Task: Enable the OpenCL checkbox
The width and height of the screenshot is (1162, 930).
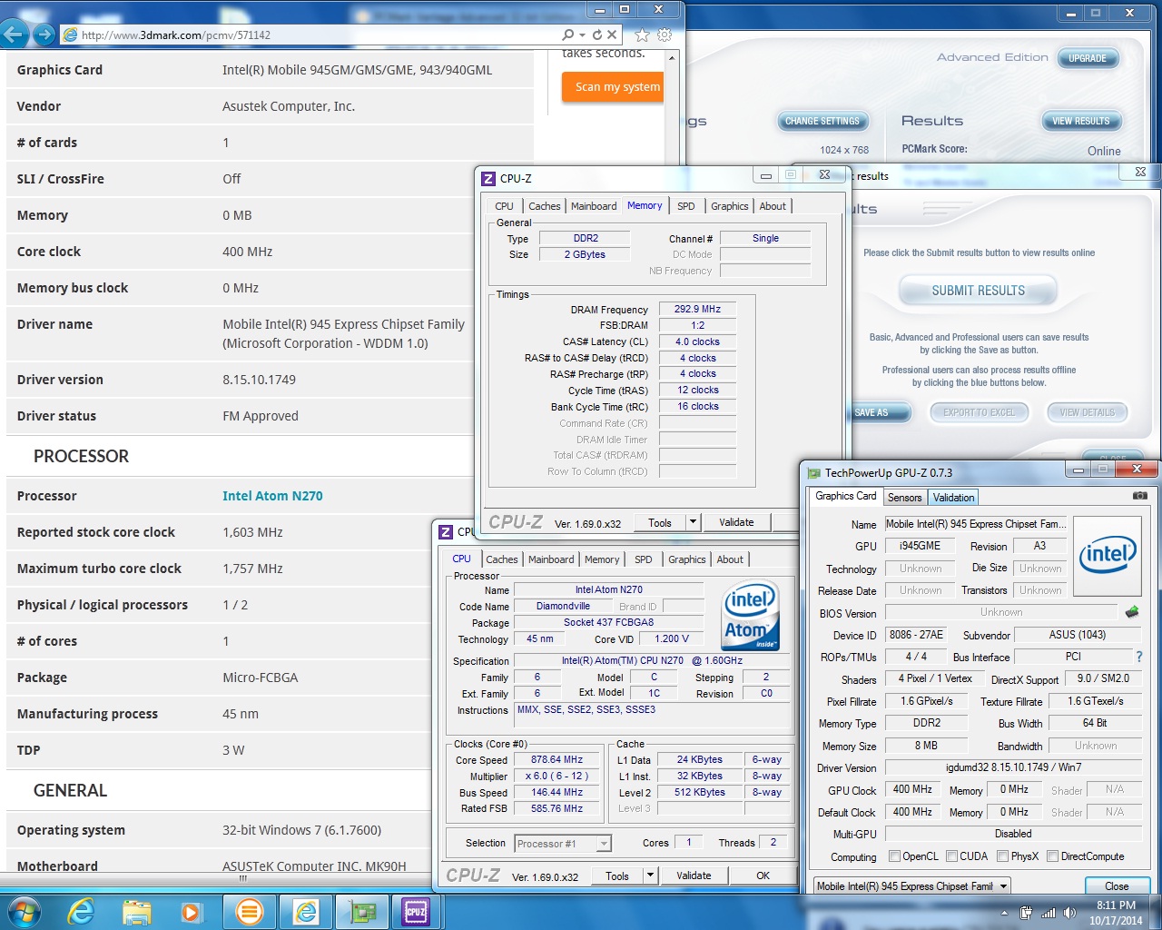Action: [x=894, y=856]
